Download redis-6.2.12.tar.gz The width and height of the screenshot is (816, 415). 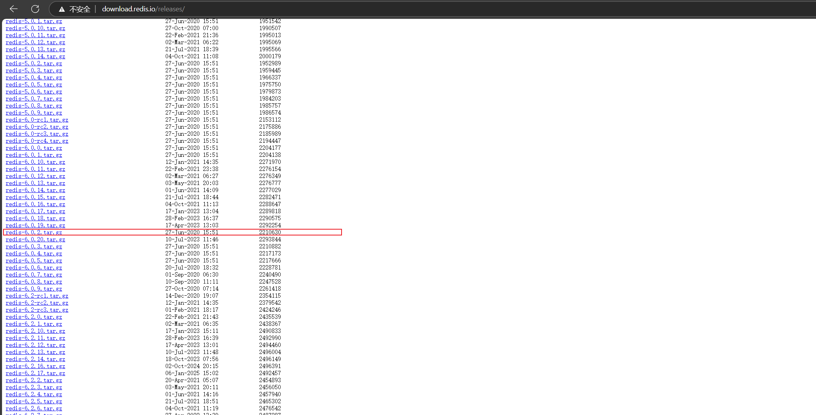(x=36, y=345)
